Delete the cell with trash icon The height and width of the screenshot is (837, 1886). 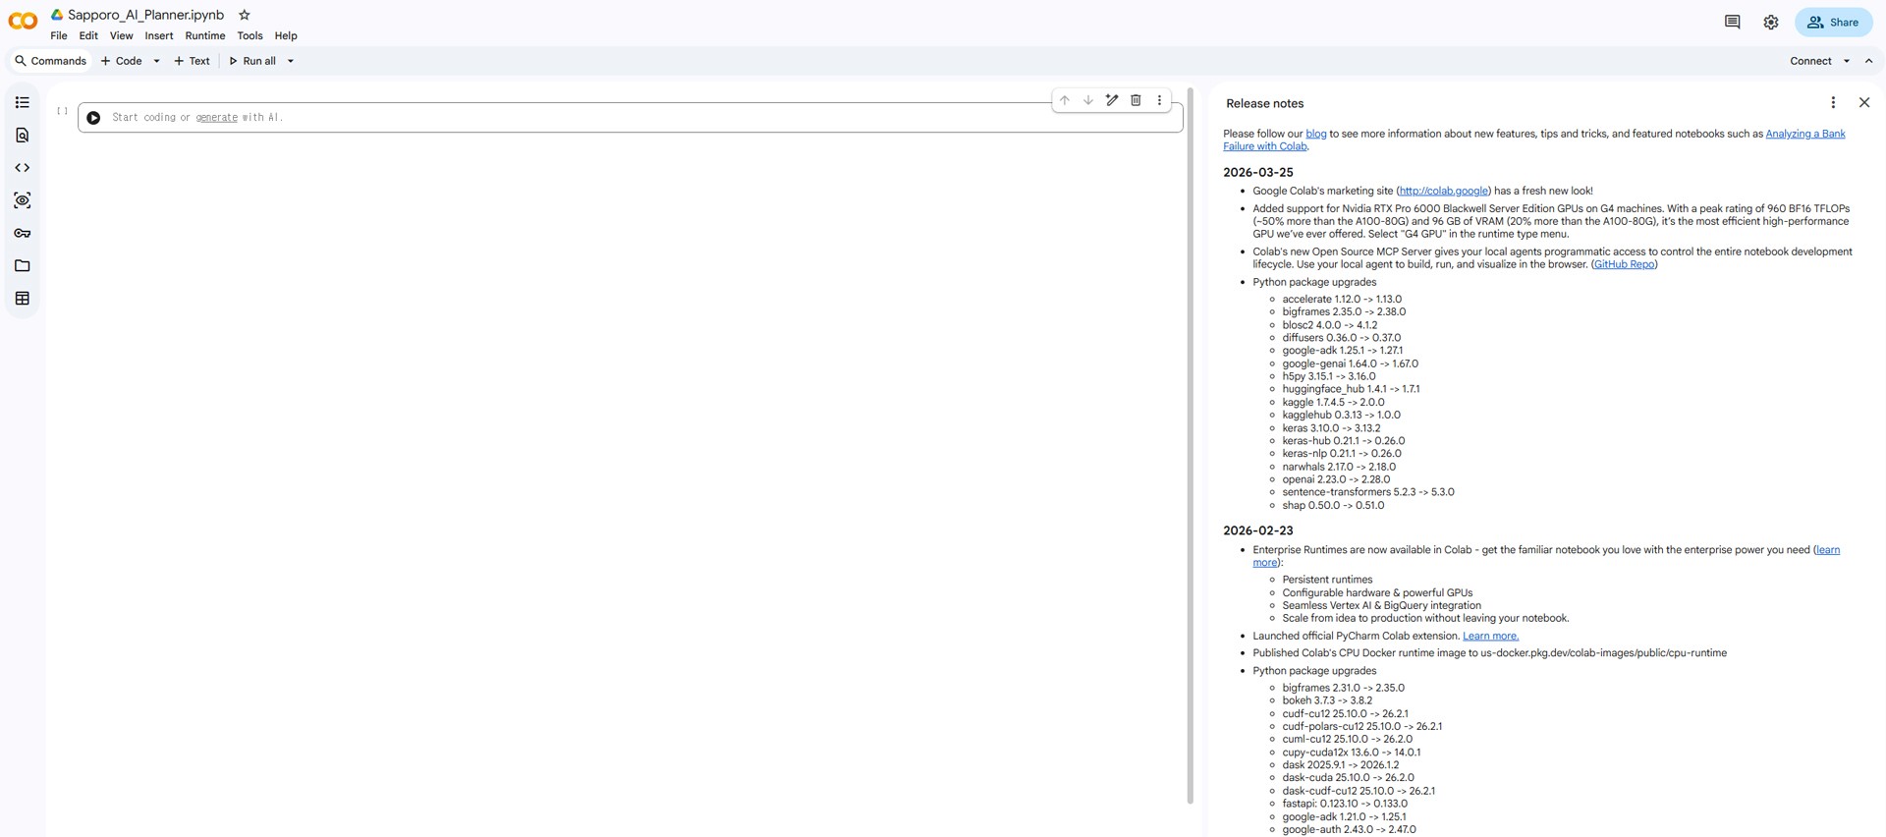click(x=1136, y=100)
